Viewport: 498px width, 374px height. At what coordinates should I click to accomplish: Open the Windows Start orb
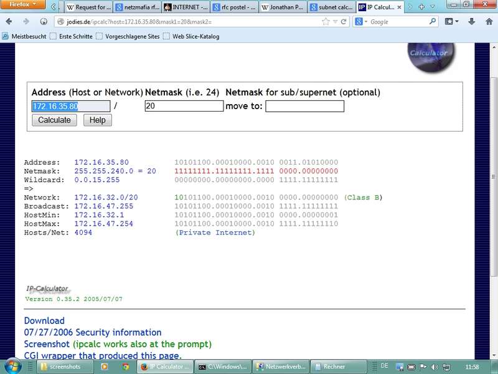[x=12, y=367]
